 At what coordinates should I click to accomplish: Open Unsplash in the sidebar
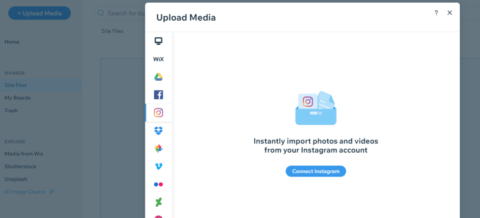coord(16,179)
